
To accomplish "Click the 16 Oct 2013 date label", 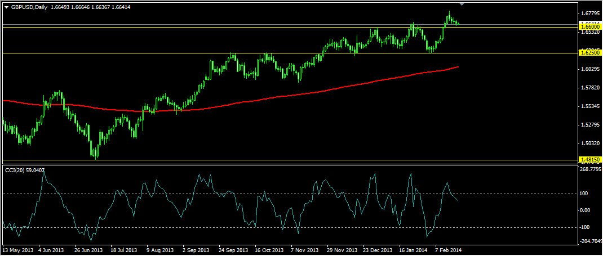I will coord(269,250).
